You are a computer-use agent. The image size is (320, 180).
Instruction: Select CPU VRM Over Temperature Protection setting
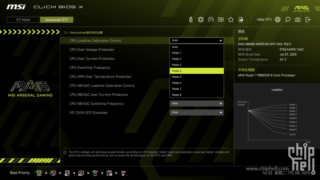(x=101, y=76)
